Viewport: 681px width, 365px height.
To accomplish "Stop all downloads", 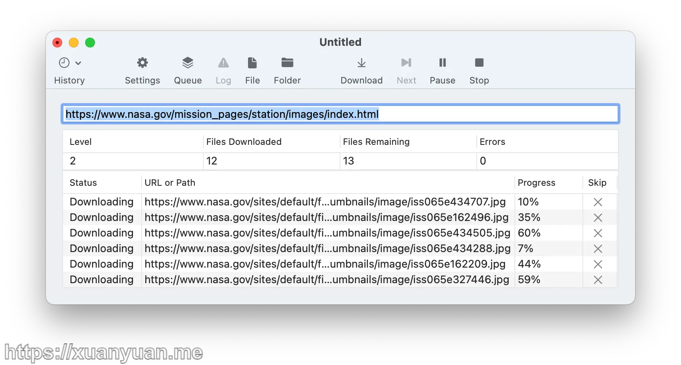I will [479, 63].
